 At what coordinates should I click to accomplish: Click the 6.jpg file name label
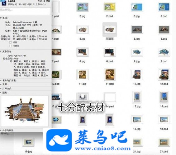[137, 39]
